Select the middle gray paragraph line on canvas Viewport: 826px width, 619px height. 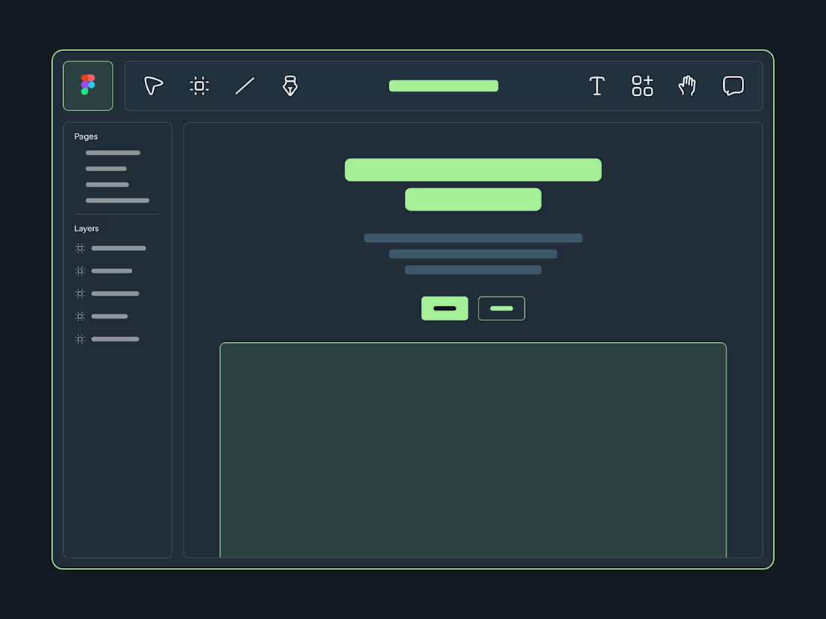(473, 254)
